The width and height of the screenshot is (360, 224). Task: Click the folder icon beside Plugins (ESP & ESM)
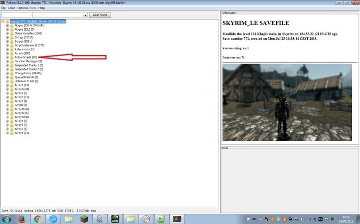[x=12, y=25]
